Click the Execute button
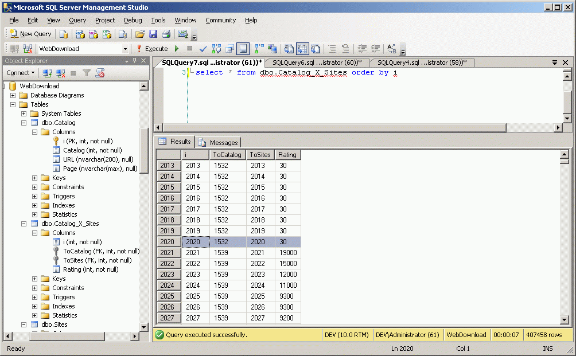 tap(153, 49)
